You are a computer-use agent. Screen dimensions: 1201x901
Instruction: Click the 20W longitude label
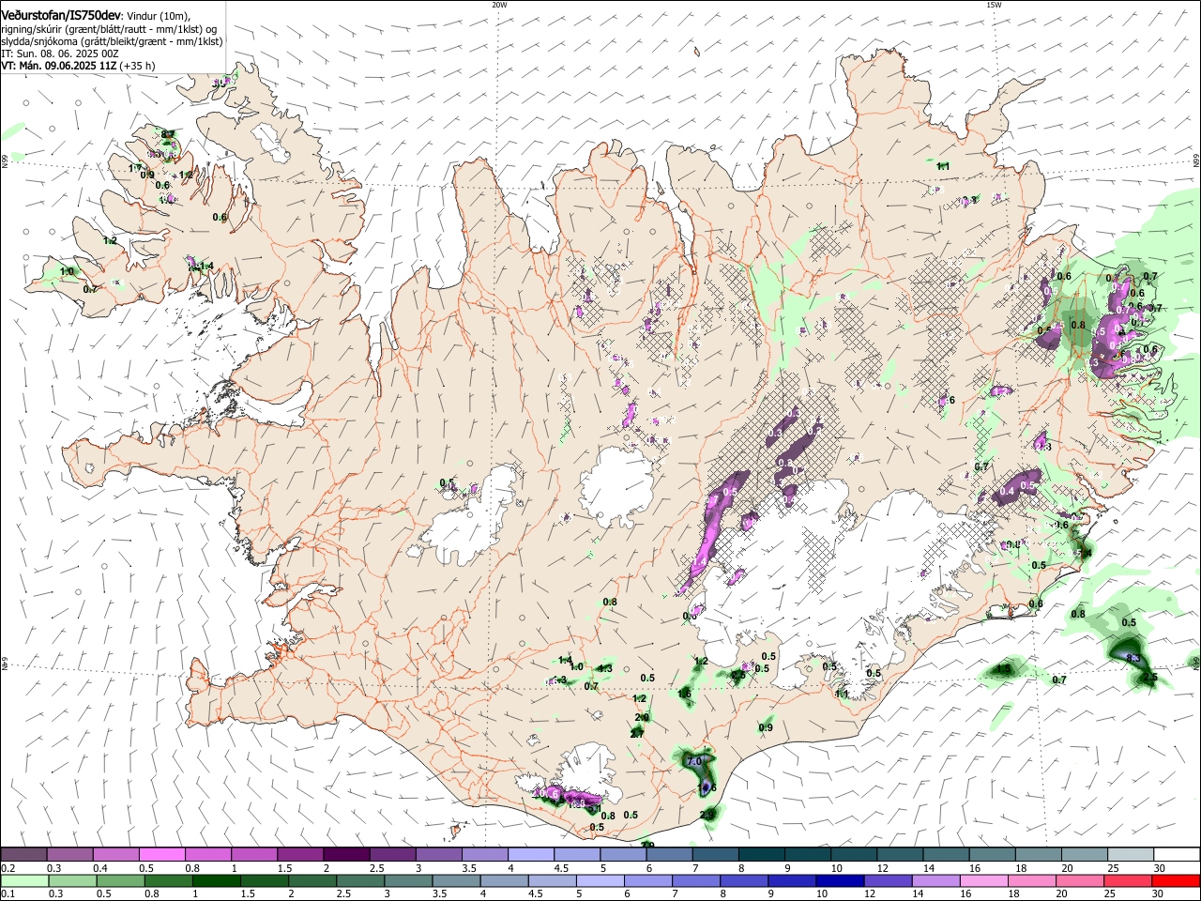(499, 5)
